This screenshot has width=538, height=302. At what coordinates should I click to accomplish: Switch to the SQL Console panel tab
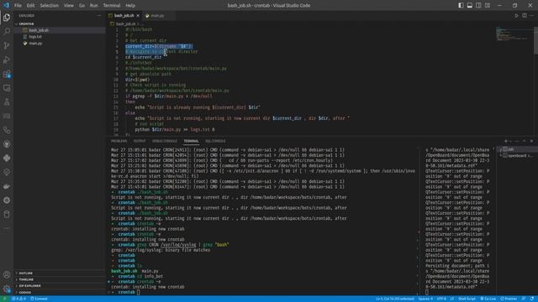point(215,141)
